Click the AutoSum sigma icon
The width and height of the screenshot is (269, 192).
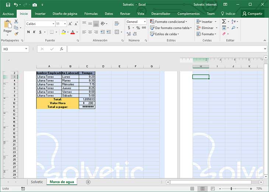point(224,21)
